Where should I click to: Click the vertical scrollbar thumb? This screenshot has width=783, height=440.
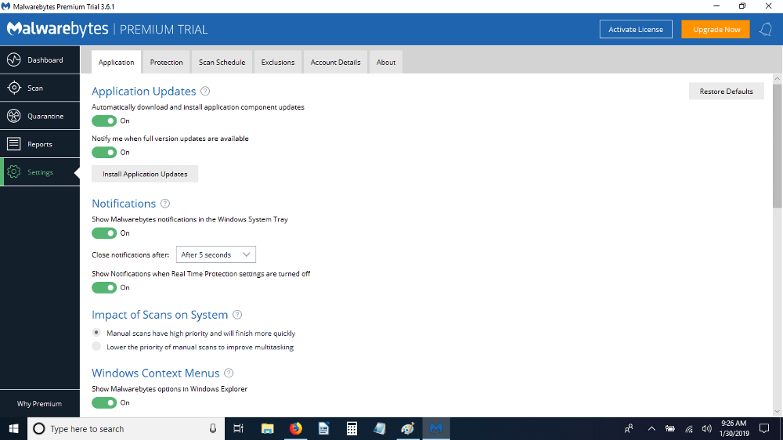tap(777, 146)
